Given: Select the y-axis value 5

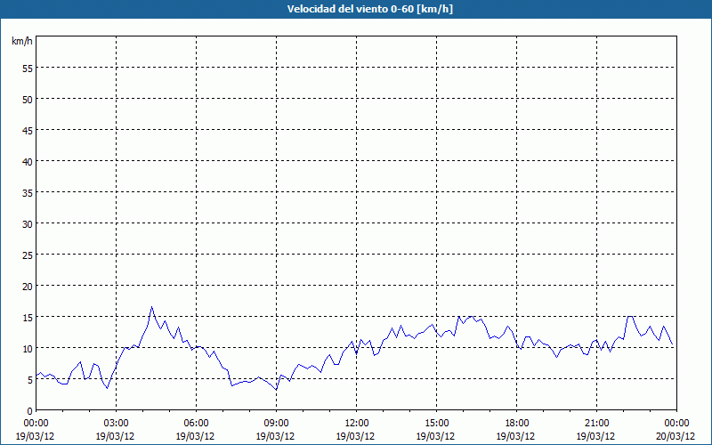Looking at the screenshot, I should tap(30, 380).
